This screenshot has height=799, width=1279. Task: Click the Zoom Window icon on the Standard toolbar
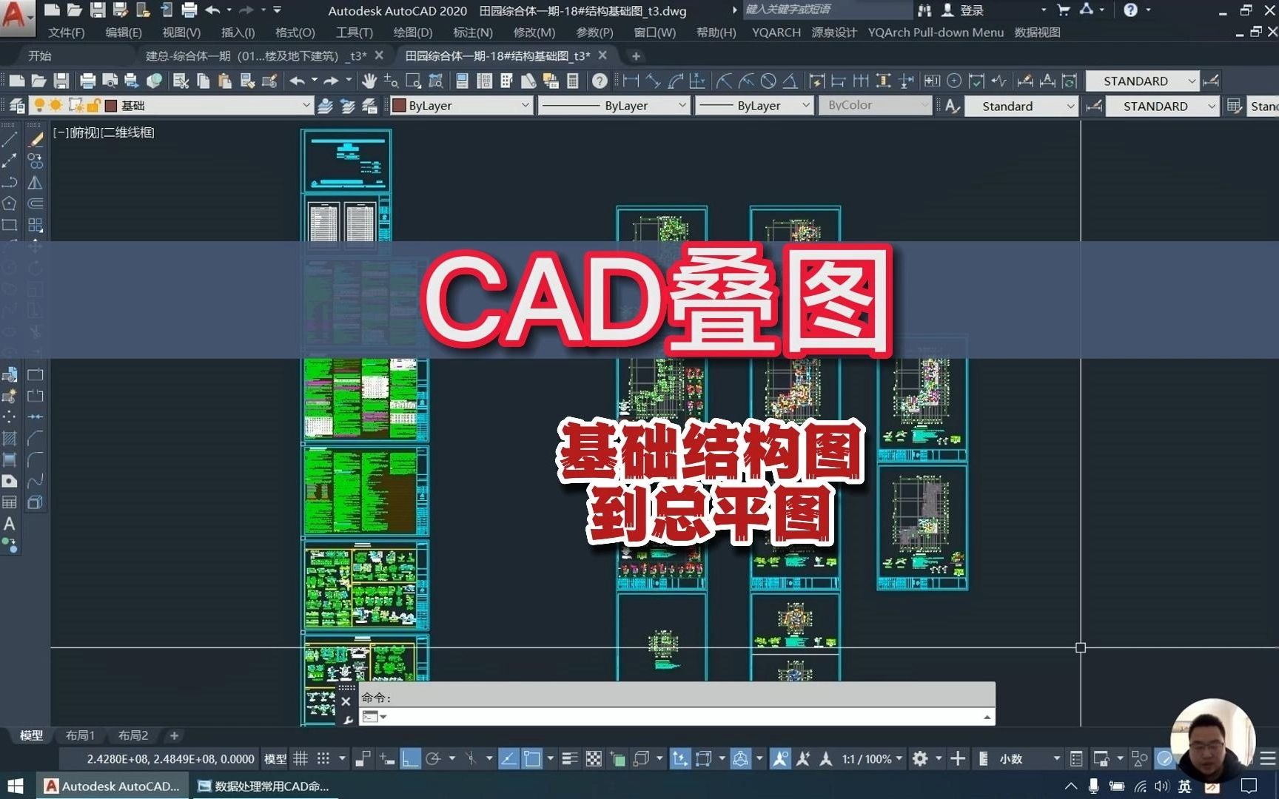pyautogui.click(x=412, y=81)
